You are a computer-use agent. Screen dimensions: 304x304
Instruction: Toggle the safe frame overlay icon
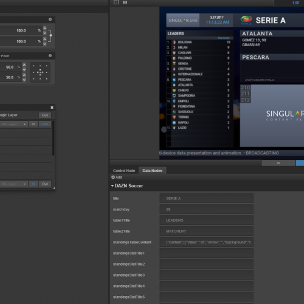116,2
